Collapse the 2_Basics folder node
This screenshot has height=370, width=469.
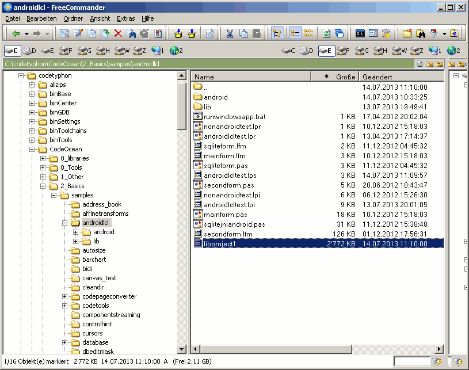coord(43,186)
